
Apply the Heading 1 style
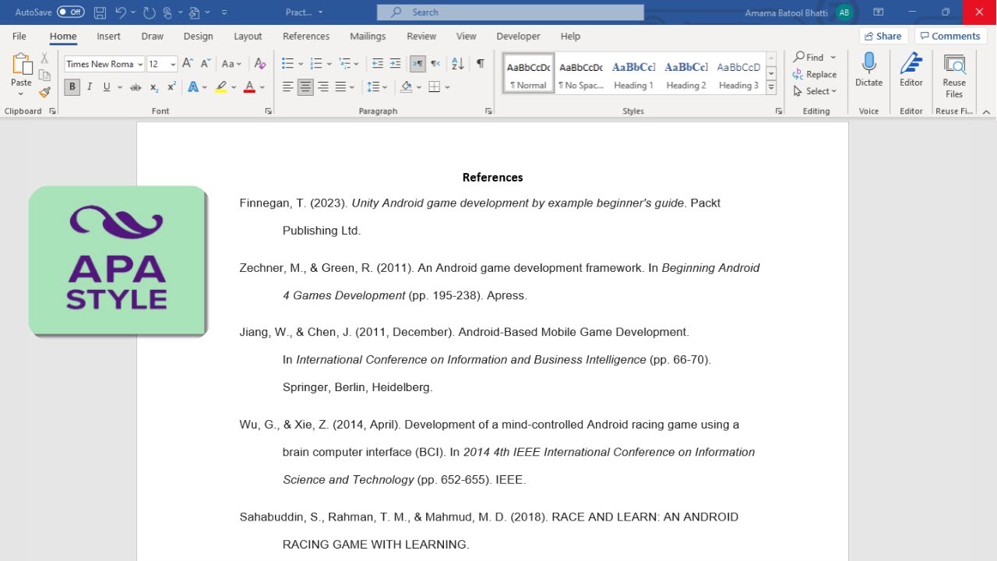(633, 73)
